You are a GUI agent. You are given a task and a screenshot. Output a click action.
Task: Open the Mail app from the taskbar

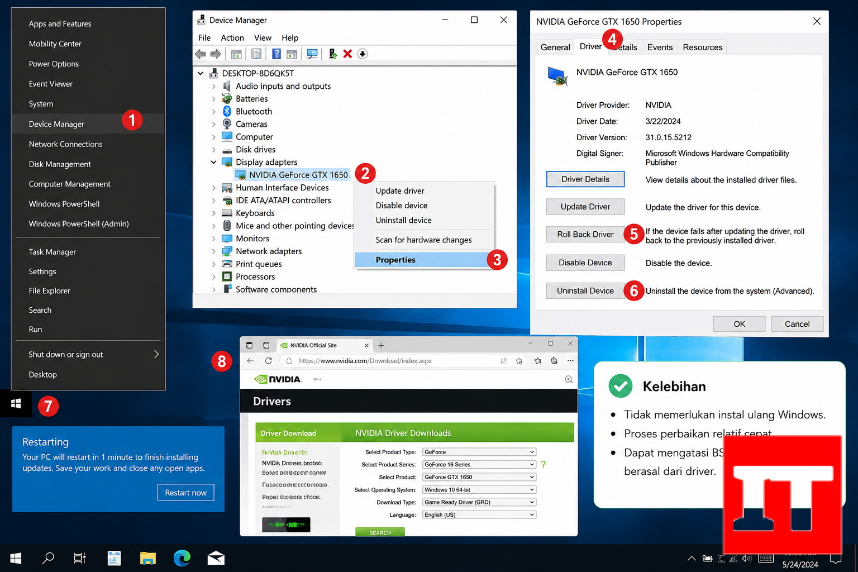click(x=216, y=558)
